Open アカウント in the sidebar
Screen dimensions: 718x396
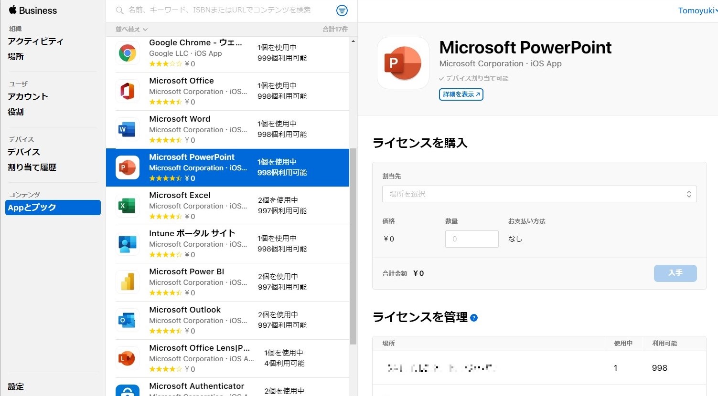click(x=28, y=96)
